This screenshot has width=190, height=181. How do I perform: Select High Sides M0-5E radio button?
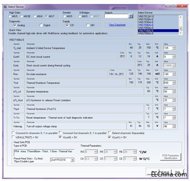(21, 16)
